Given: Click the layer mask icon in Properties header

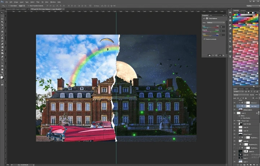Looking at the screenshot, I should (207, 18).
